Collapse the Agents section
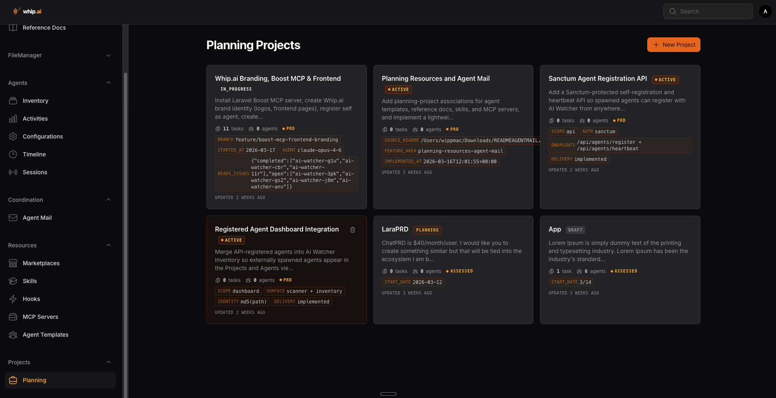Screen dimensions: 776x398 (108, 82)
